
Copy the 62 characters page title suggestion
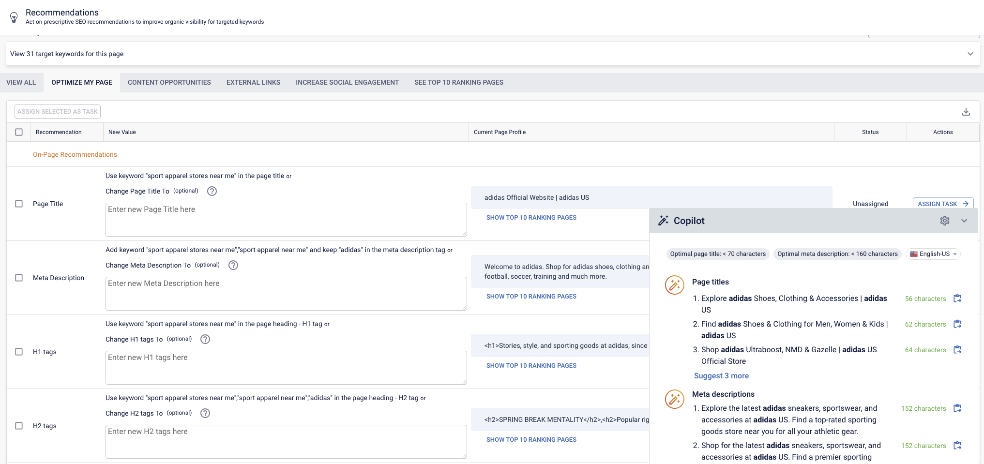click(x=957, y=324)
